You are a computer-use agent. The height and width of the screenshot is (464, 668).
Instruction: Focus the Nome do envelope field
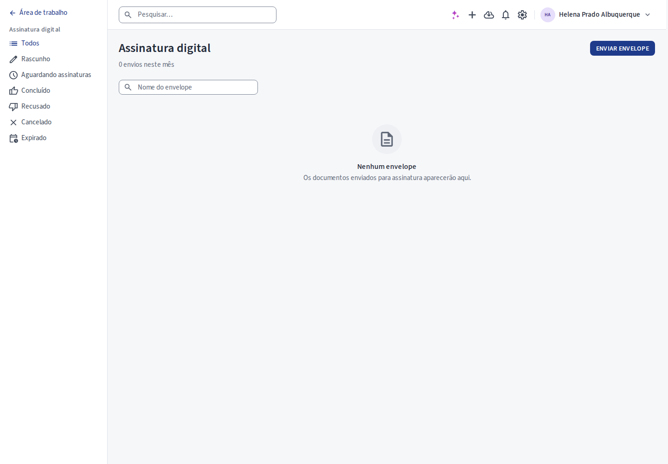pyautogui.click(x=188, y=87)
